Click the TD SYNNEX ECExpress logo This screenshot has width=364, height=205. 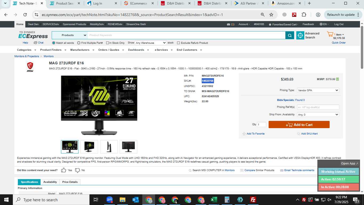point(33,35)
